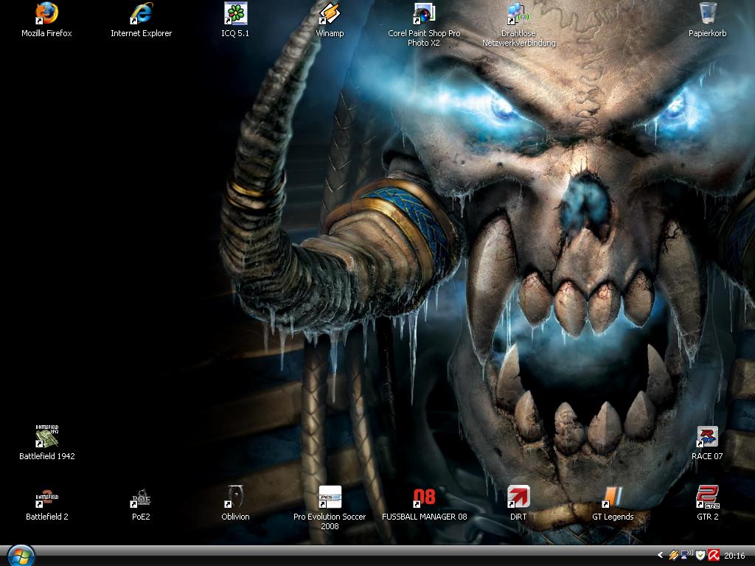This screenshot has width=755, height=566.
Task: Open the wireless network tray icon
Action: point(686,556)
